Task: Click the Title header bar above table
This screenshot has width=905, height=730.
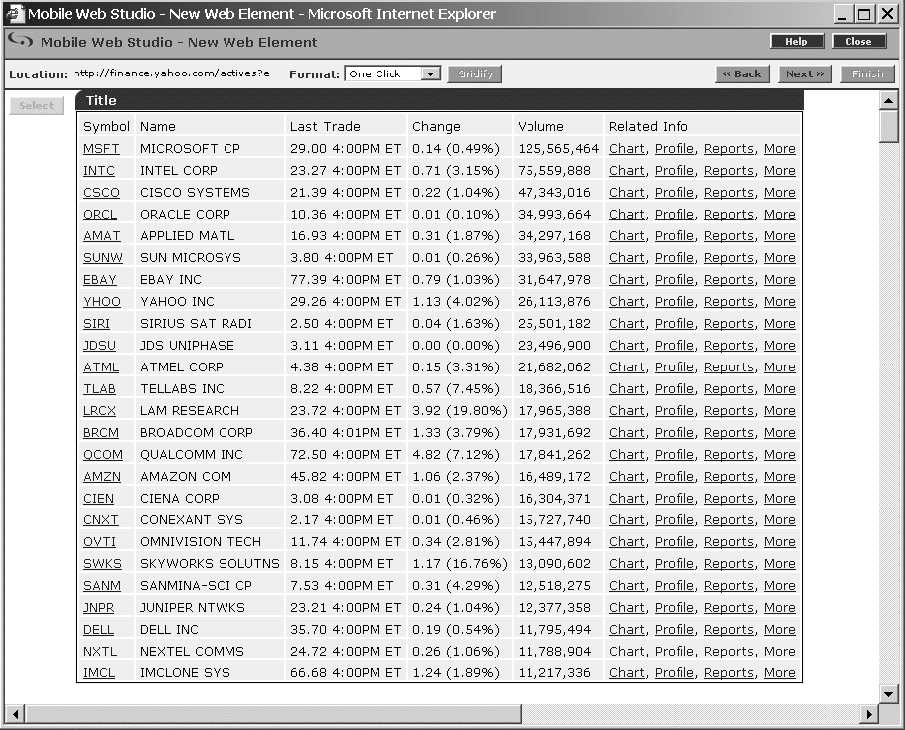Action: point(439,100)
